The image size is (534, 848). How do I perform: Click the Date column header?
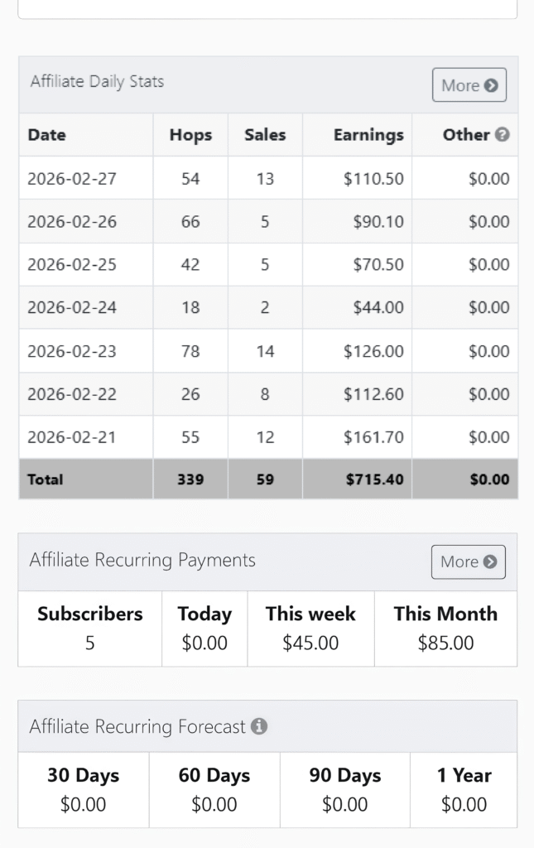pos(47,135)
